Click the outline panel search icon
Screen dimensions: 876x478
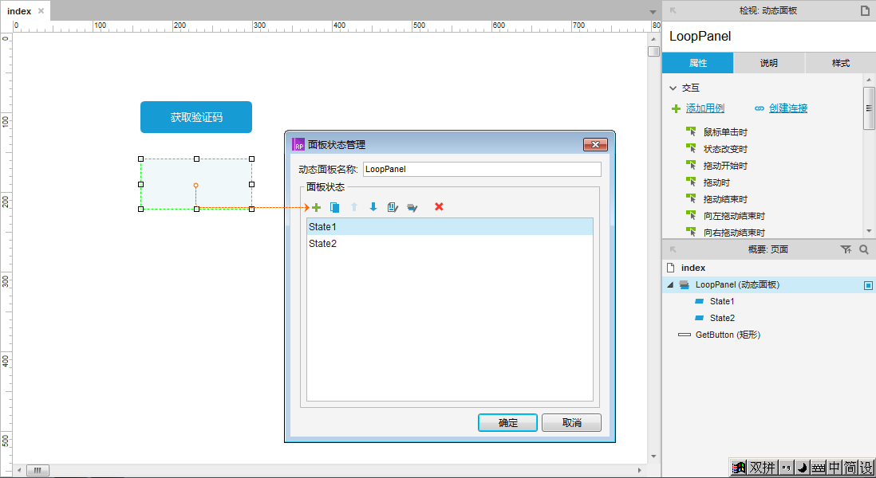coord(863,250)
